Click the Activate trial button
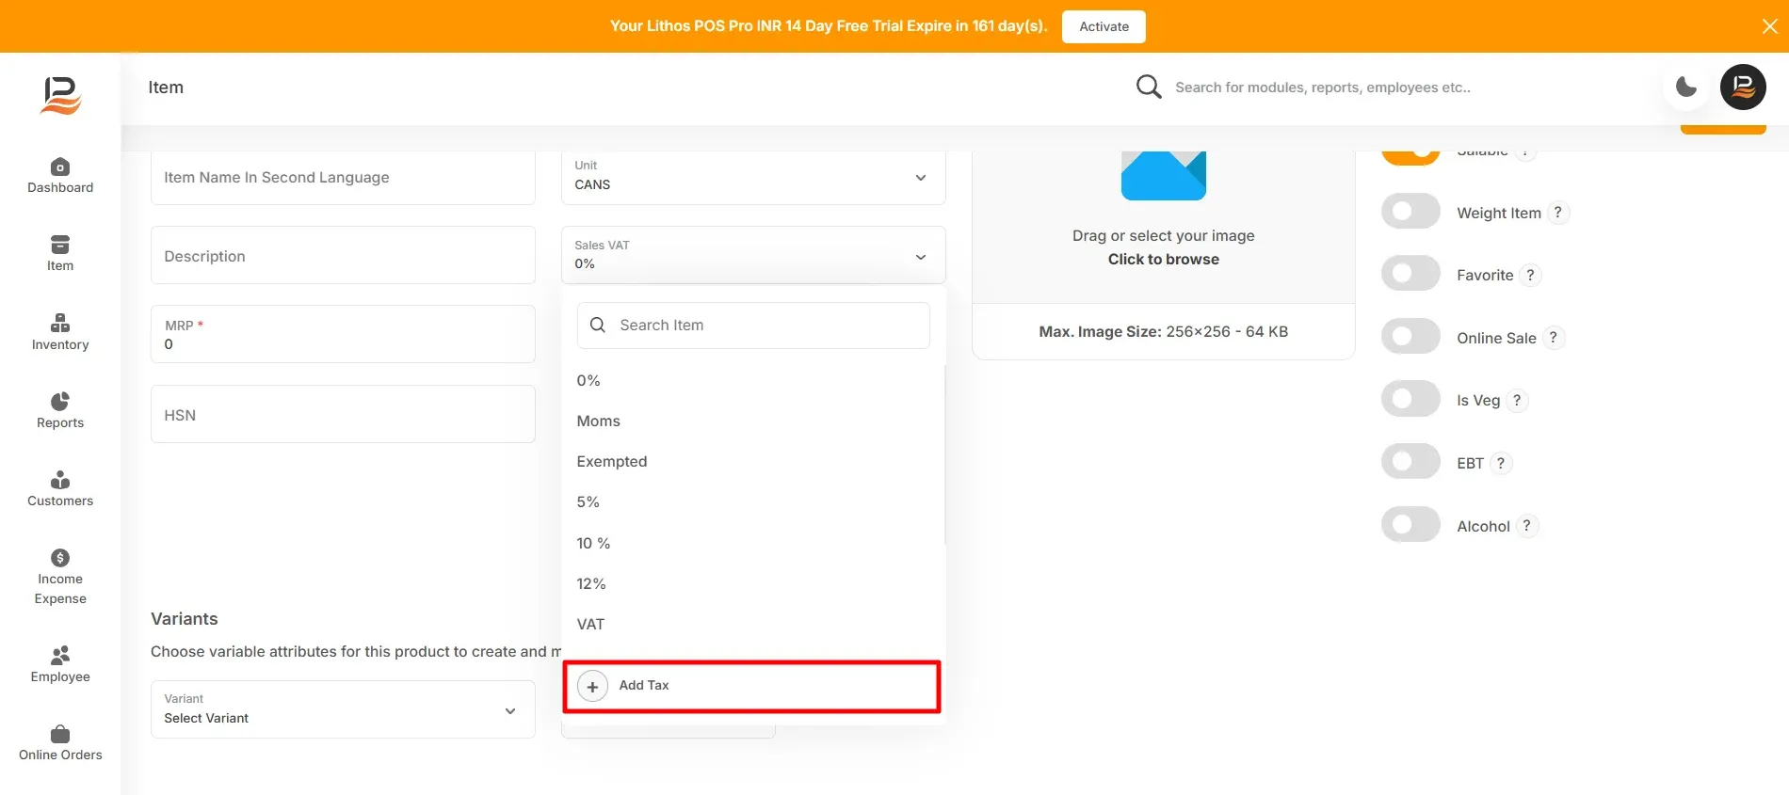This screenshot has height=795, width=1789. (x=1104, y=26)
